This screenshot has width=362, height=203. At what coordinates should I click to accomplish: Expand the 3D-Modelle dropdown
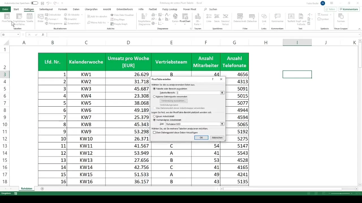pos(82,14)
